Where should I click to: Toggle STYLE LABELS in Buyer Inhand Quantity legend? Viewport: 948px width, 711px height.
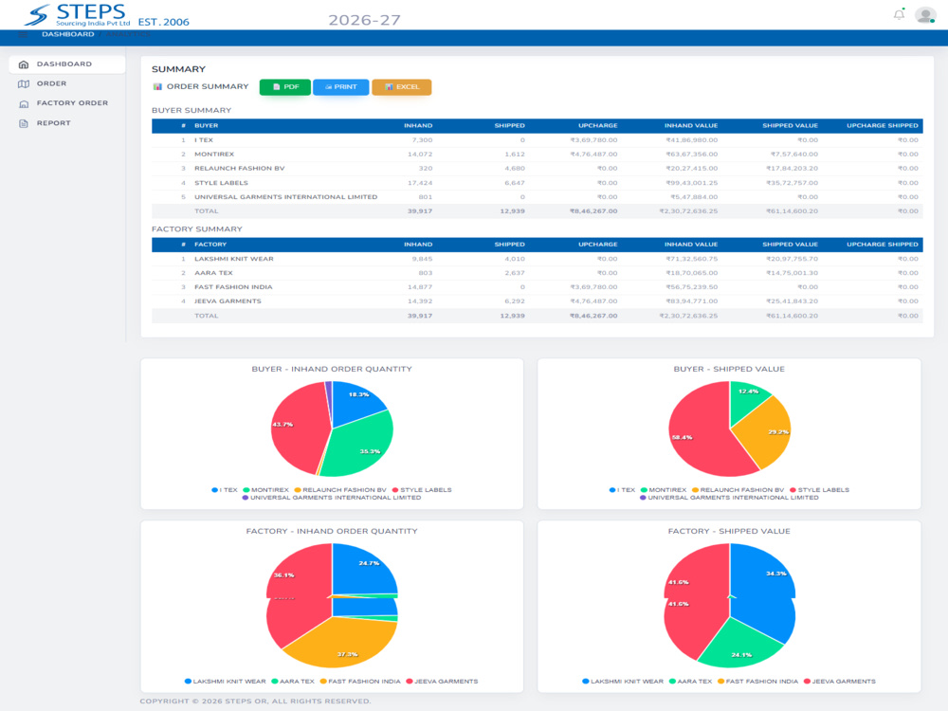tap(422, 490)
